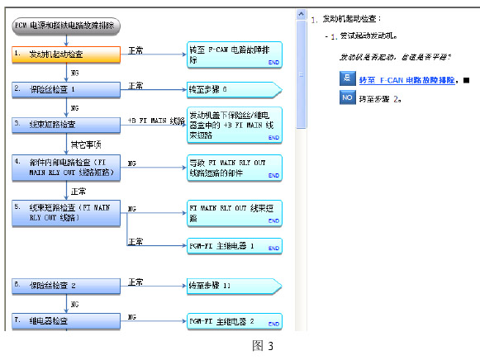Click the +B FI MAIN 线束短路 result box
Viewport: 480px width, 360px height.
pyautogui.click(x=235, y=126)
